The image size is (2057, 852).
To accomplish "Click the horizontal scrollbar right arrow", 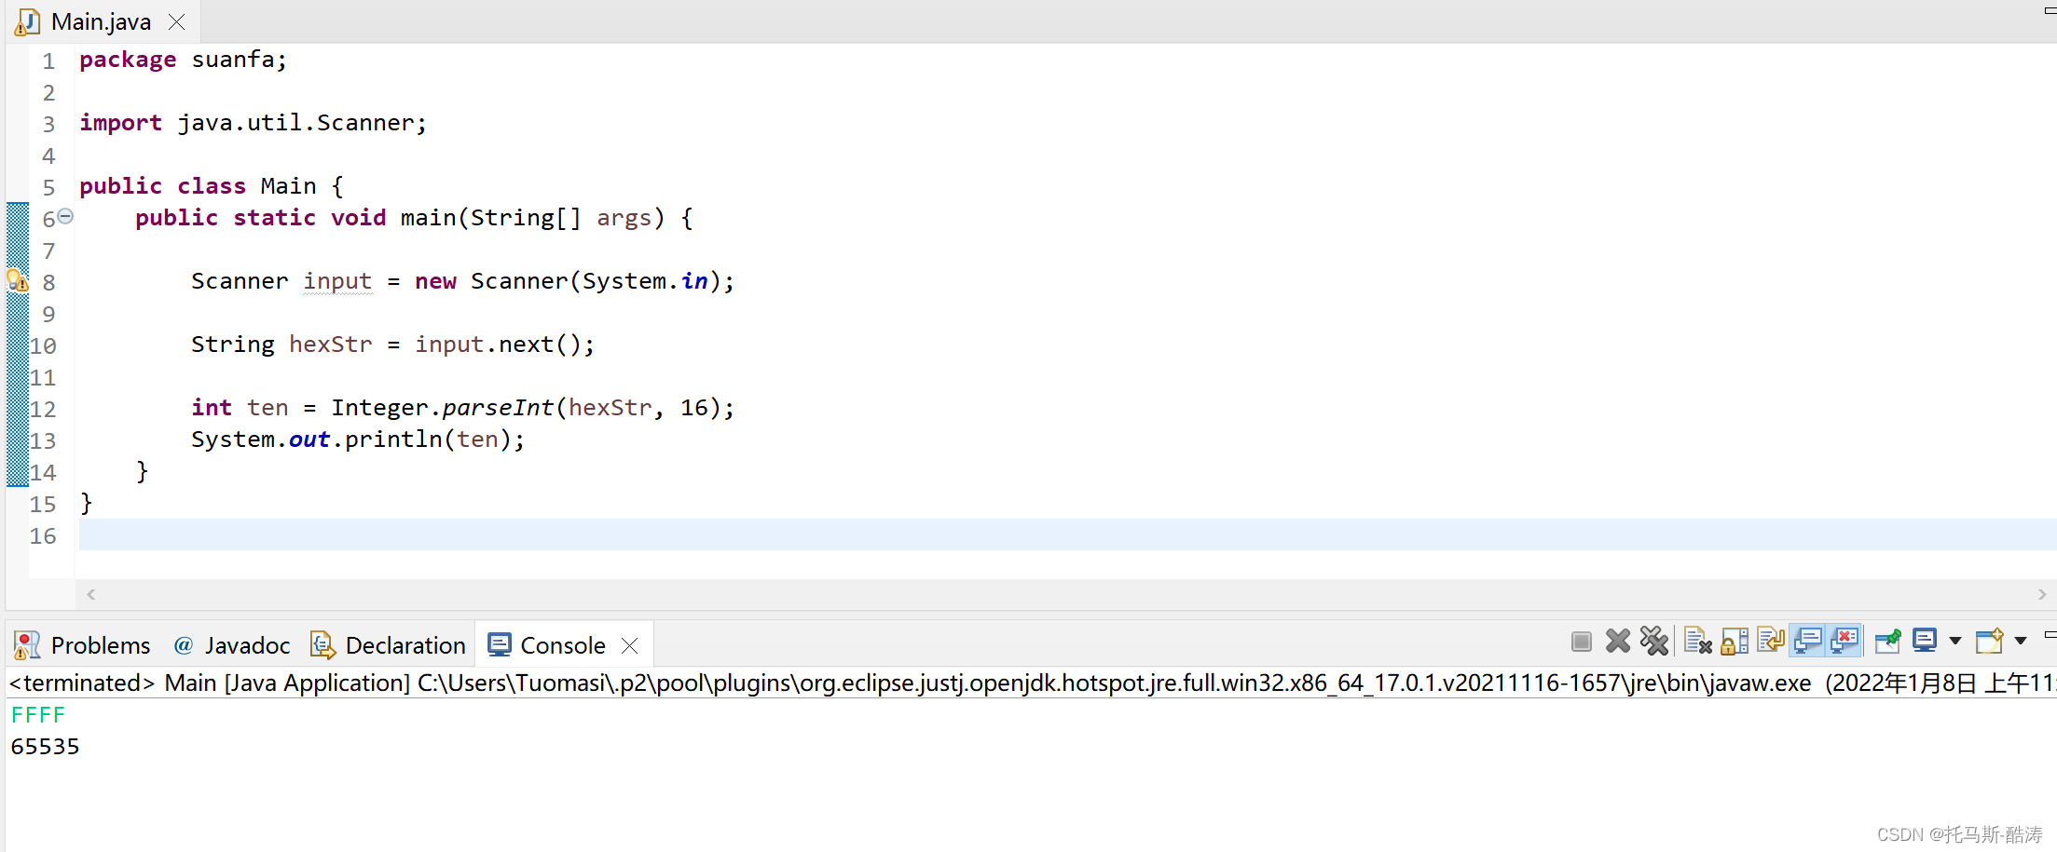I will pyautogui.click(x=2041, y=594).
